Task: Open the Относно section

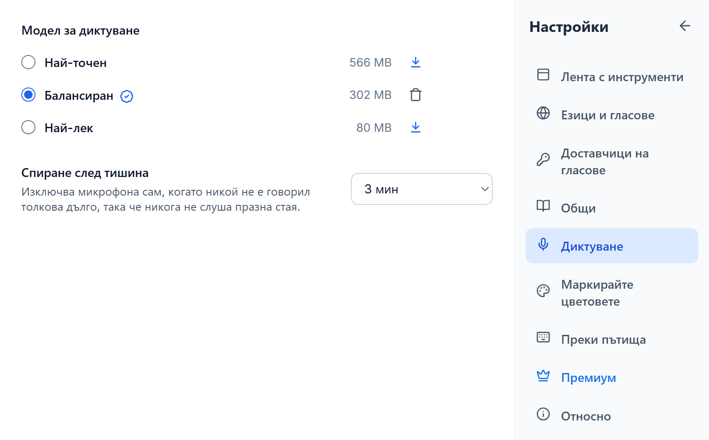Action: pos(612,416)
